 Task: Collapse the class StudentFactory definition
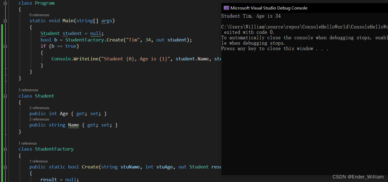[5, 149]
